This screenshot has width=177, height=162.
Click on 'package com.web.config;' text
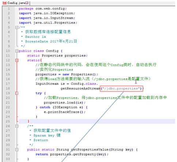click(43, 9)
